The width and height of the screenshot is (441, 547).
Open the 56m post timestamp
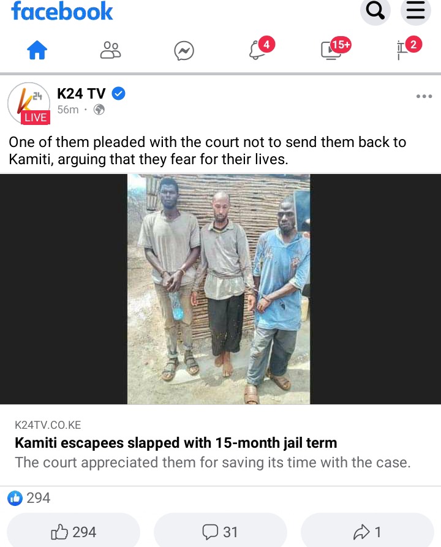pyautogui.click(x=68, y=110)
